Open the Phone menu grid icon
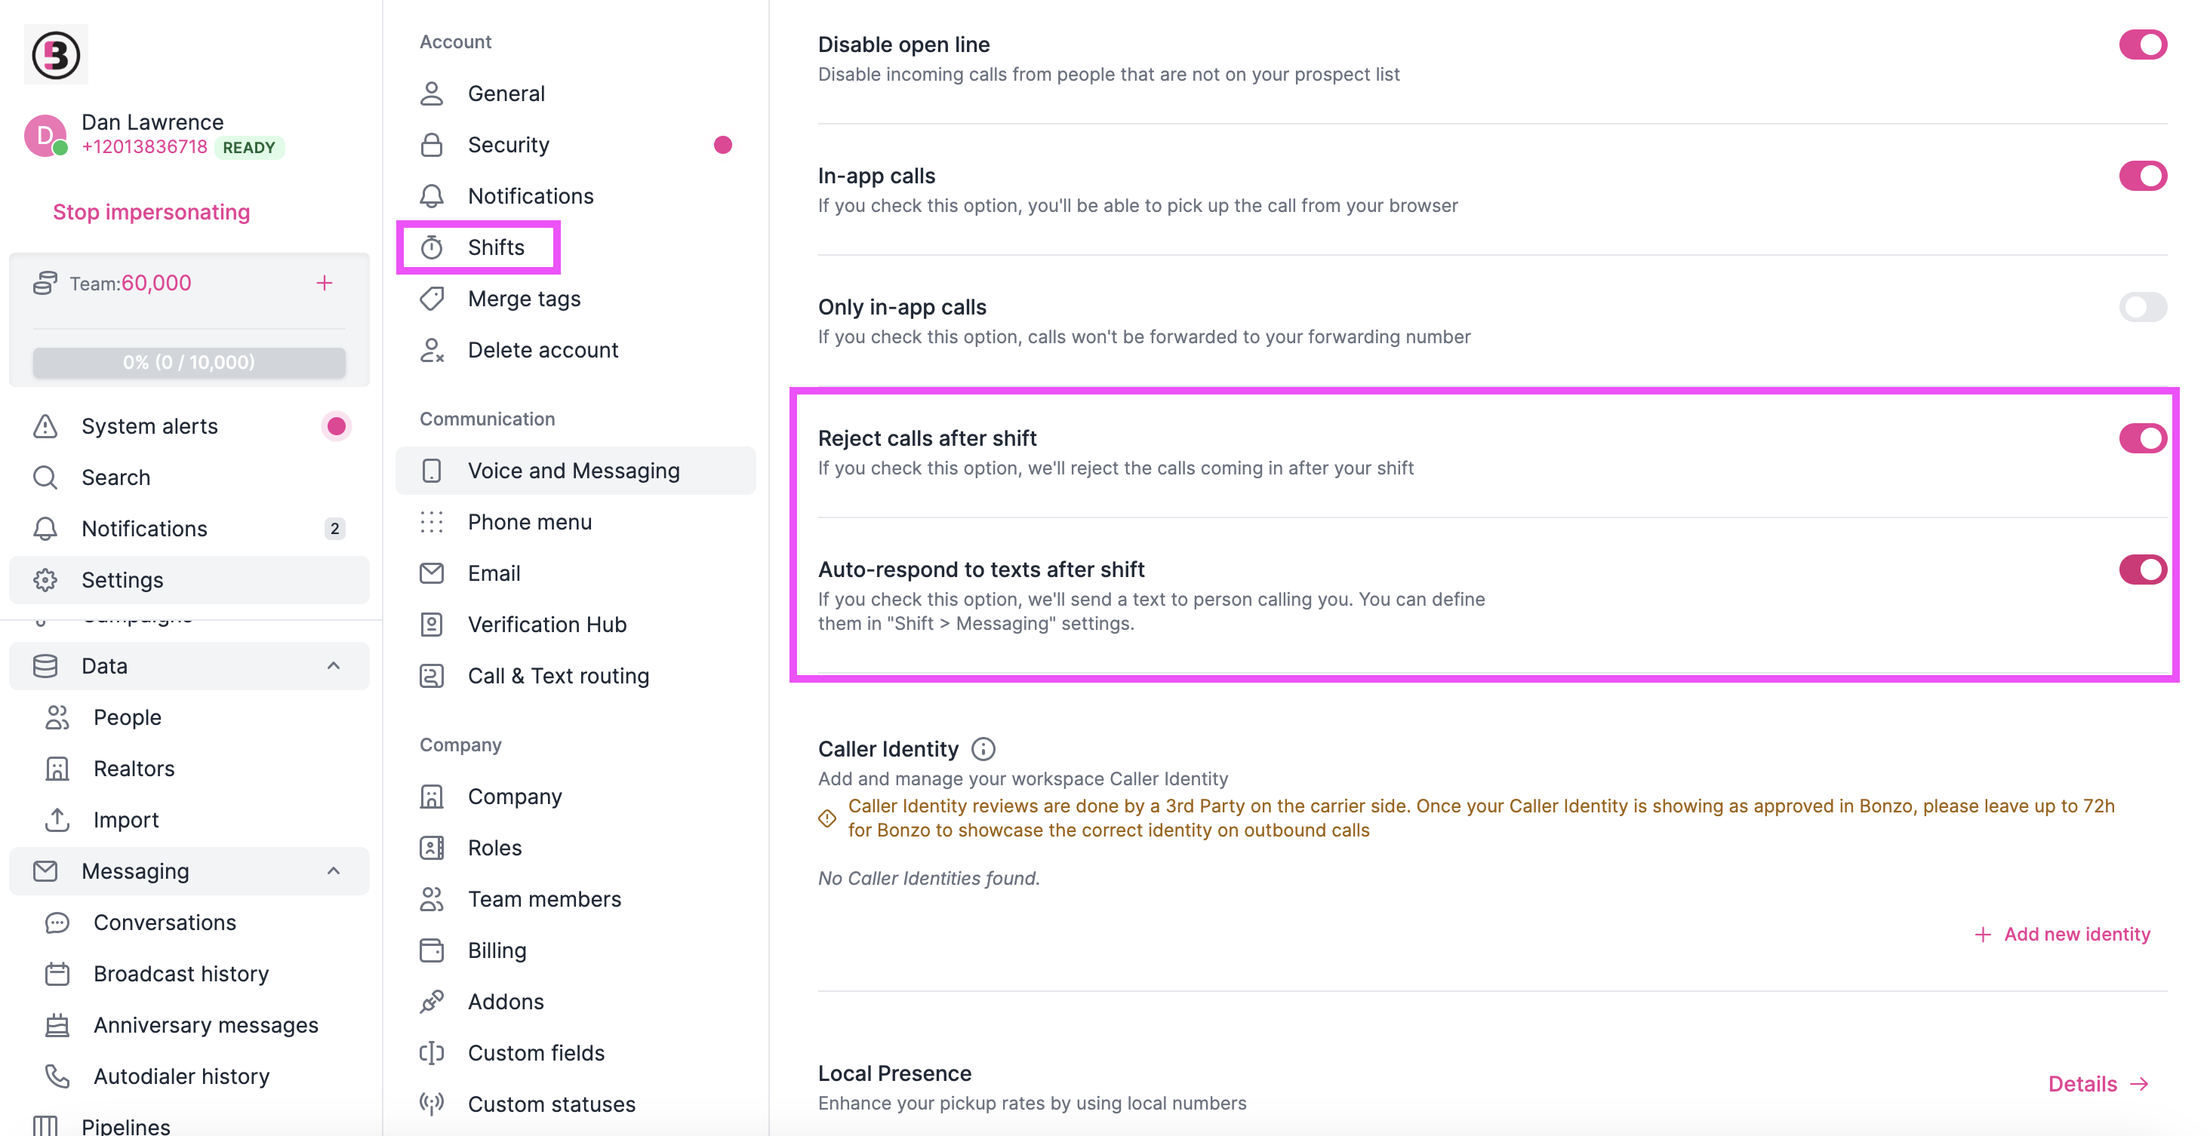2210x1136 pixels. (432, 521)
